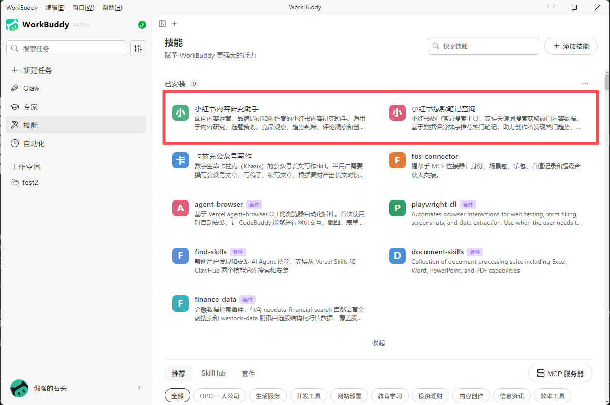The height and width of the screenshot is (405, 610).
Task: Click the 套件 badge beside finance-data
Action: point(248,300)
